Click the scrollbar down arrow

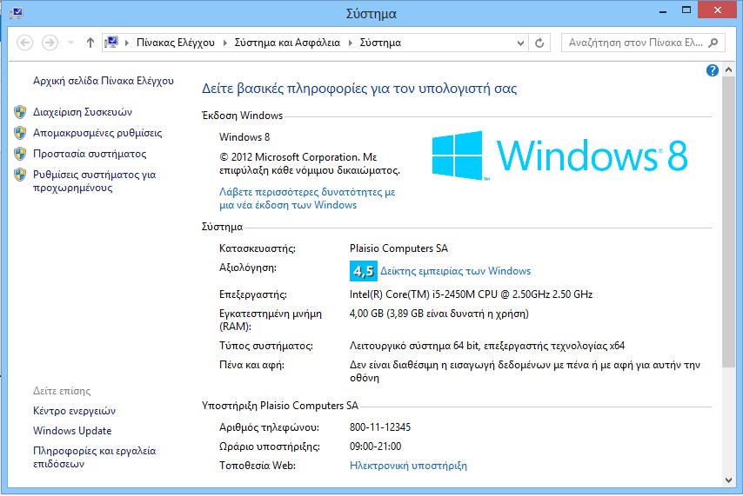[729, 479]
